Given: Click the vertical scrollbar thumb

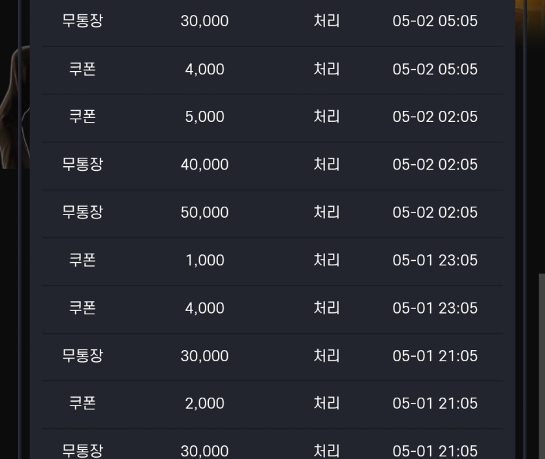Looking at the screenshot, I should pyautogui.click(x=541, y=365).
